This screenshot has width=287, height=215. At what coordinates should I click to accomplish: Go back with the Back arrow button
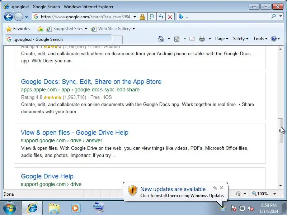[8, 17]
